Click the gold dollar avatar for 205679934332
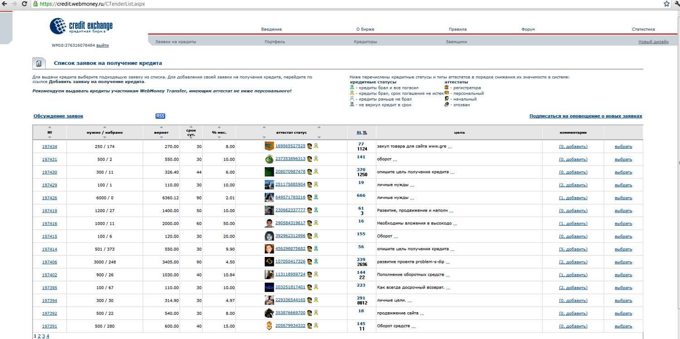 point(269,326)
